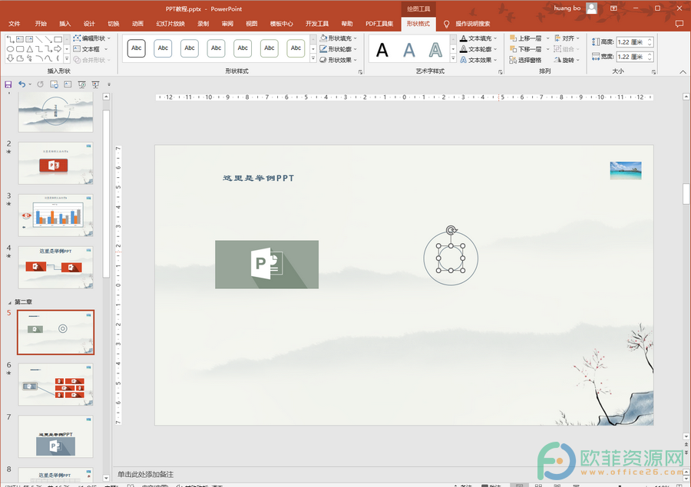Click the small circle shape's rotation handle
The image size is (691, 487).
coord(451,230)
